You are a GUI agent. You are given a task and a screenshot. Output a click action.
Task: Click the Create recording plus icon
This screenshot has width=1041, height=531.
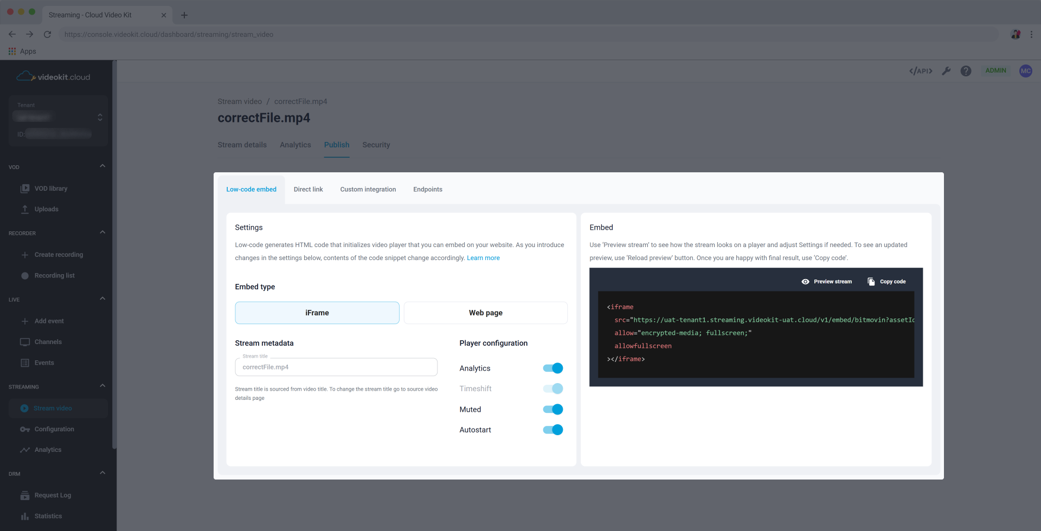click(x=25, y=255)
